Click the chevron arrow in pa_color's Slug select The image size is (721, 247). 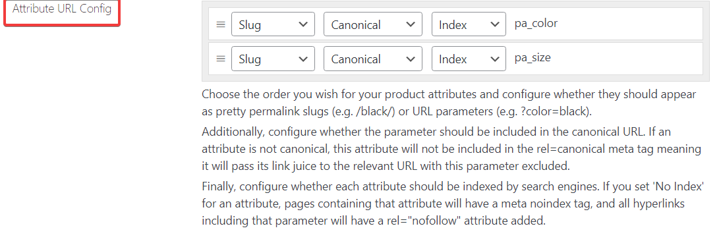[x=303, y=24]
